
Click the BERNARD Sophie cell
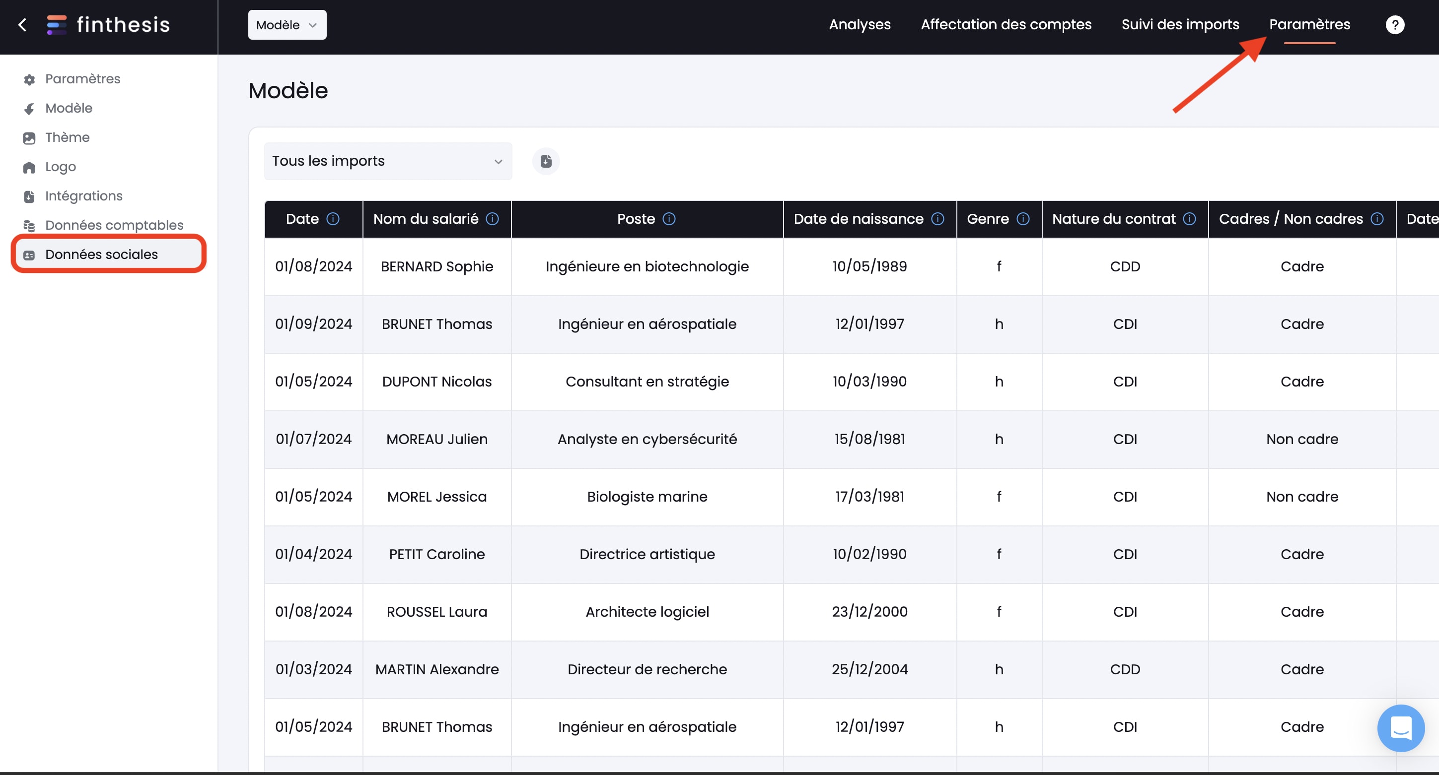pos(437,266)
